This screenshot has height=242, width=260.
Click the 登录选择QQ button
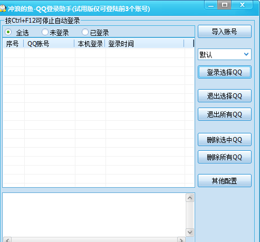click(225, 72)
